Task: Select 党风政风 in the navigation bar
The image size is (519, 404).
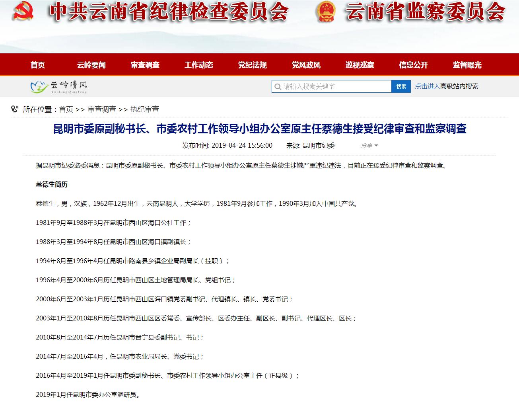Action: point(306,65)
